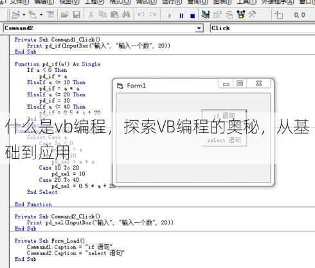
Task: Open the 编辑(E) menu
Action: pyautogui.click(x=44, y=2)
